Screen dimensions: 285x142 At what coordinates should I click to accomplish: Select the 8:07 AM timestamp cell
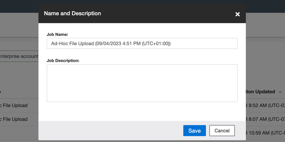[x=265, y=119]
